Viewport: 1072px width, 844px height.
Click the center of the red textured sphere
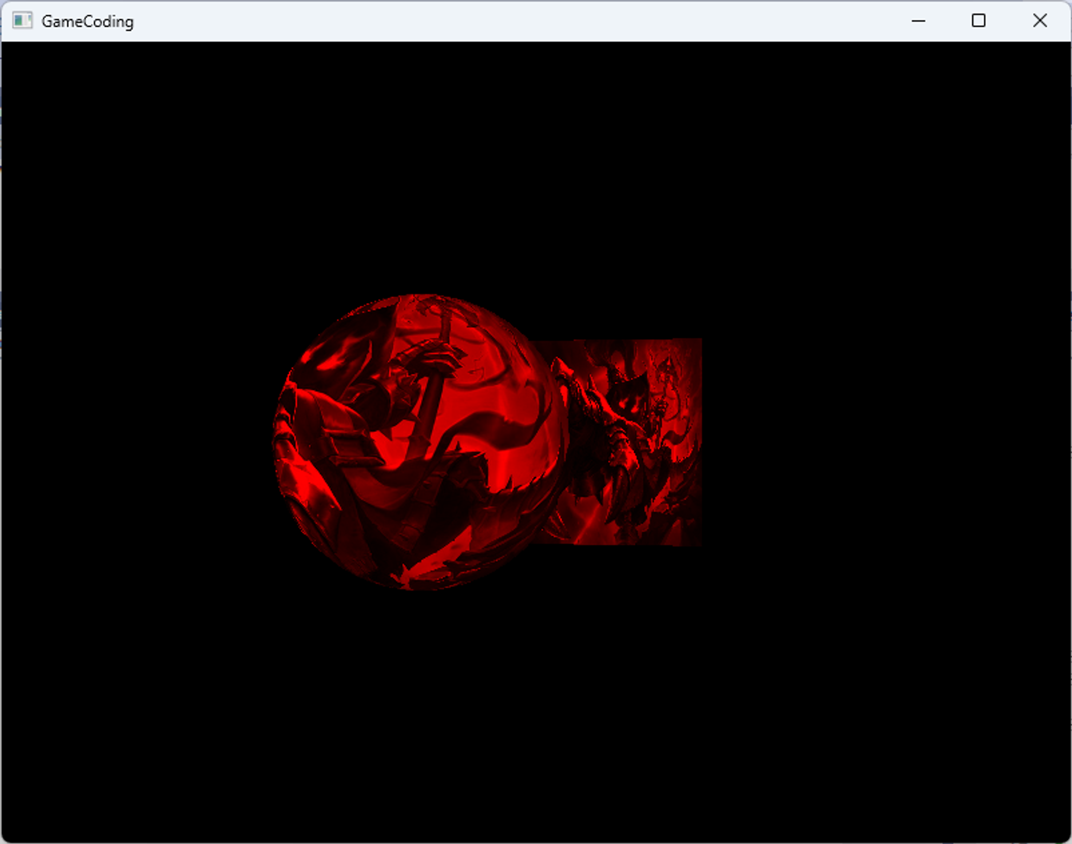[421, 442]
